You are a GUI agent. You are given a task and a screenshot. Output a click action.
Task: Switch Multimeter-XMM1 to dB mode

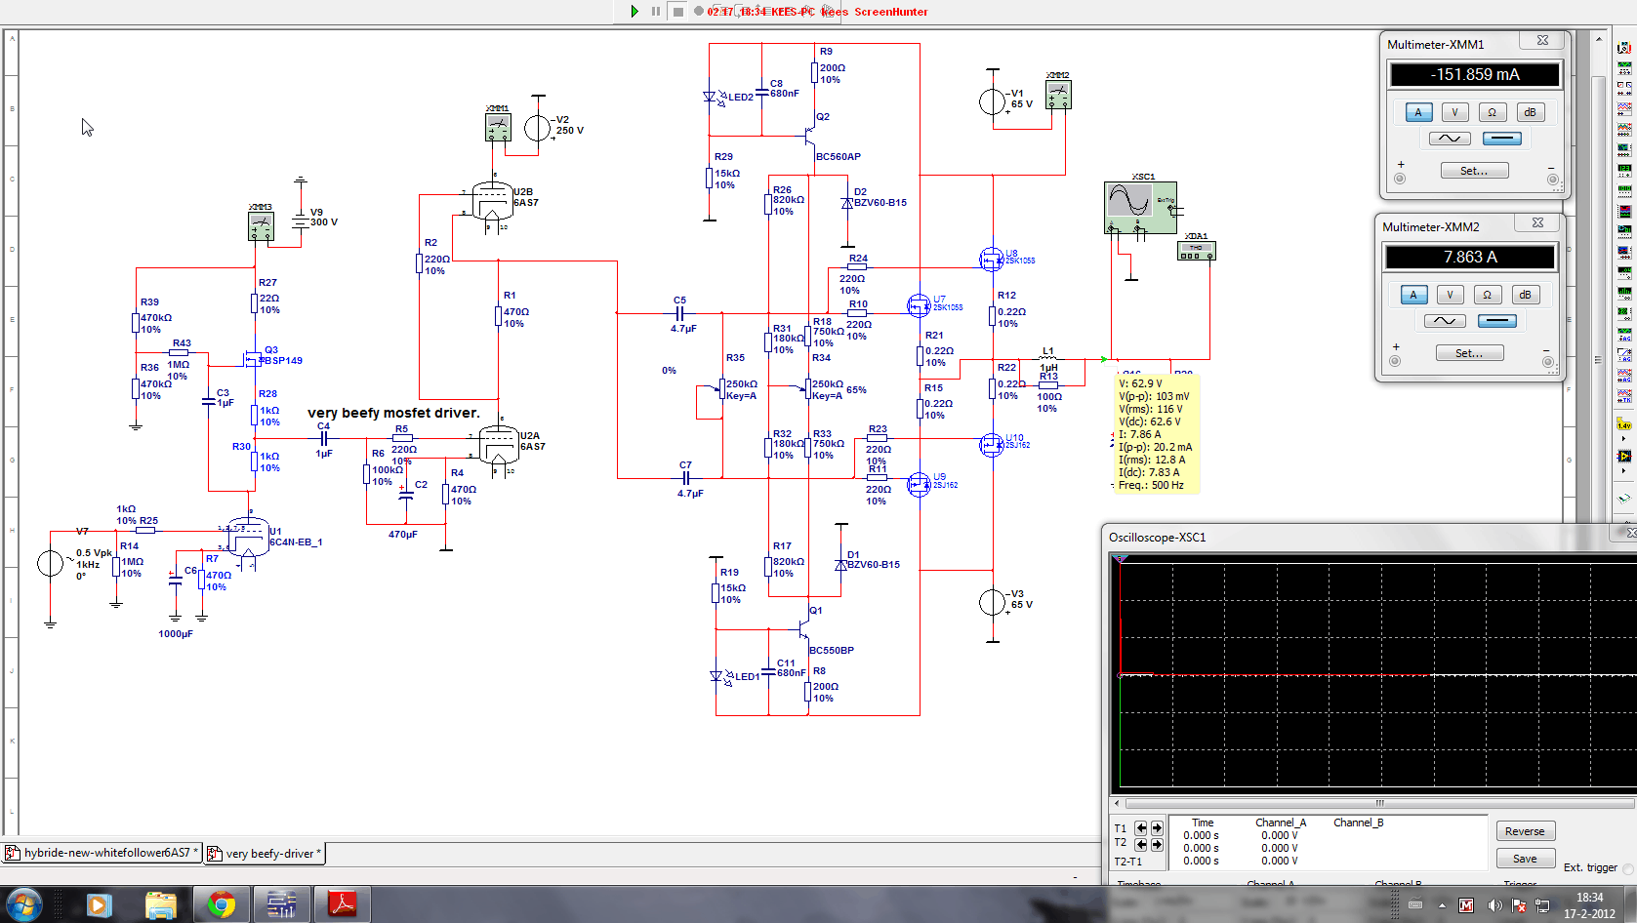point(1530,112)
